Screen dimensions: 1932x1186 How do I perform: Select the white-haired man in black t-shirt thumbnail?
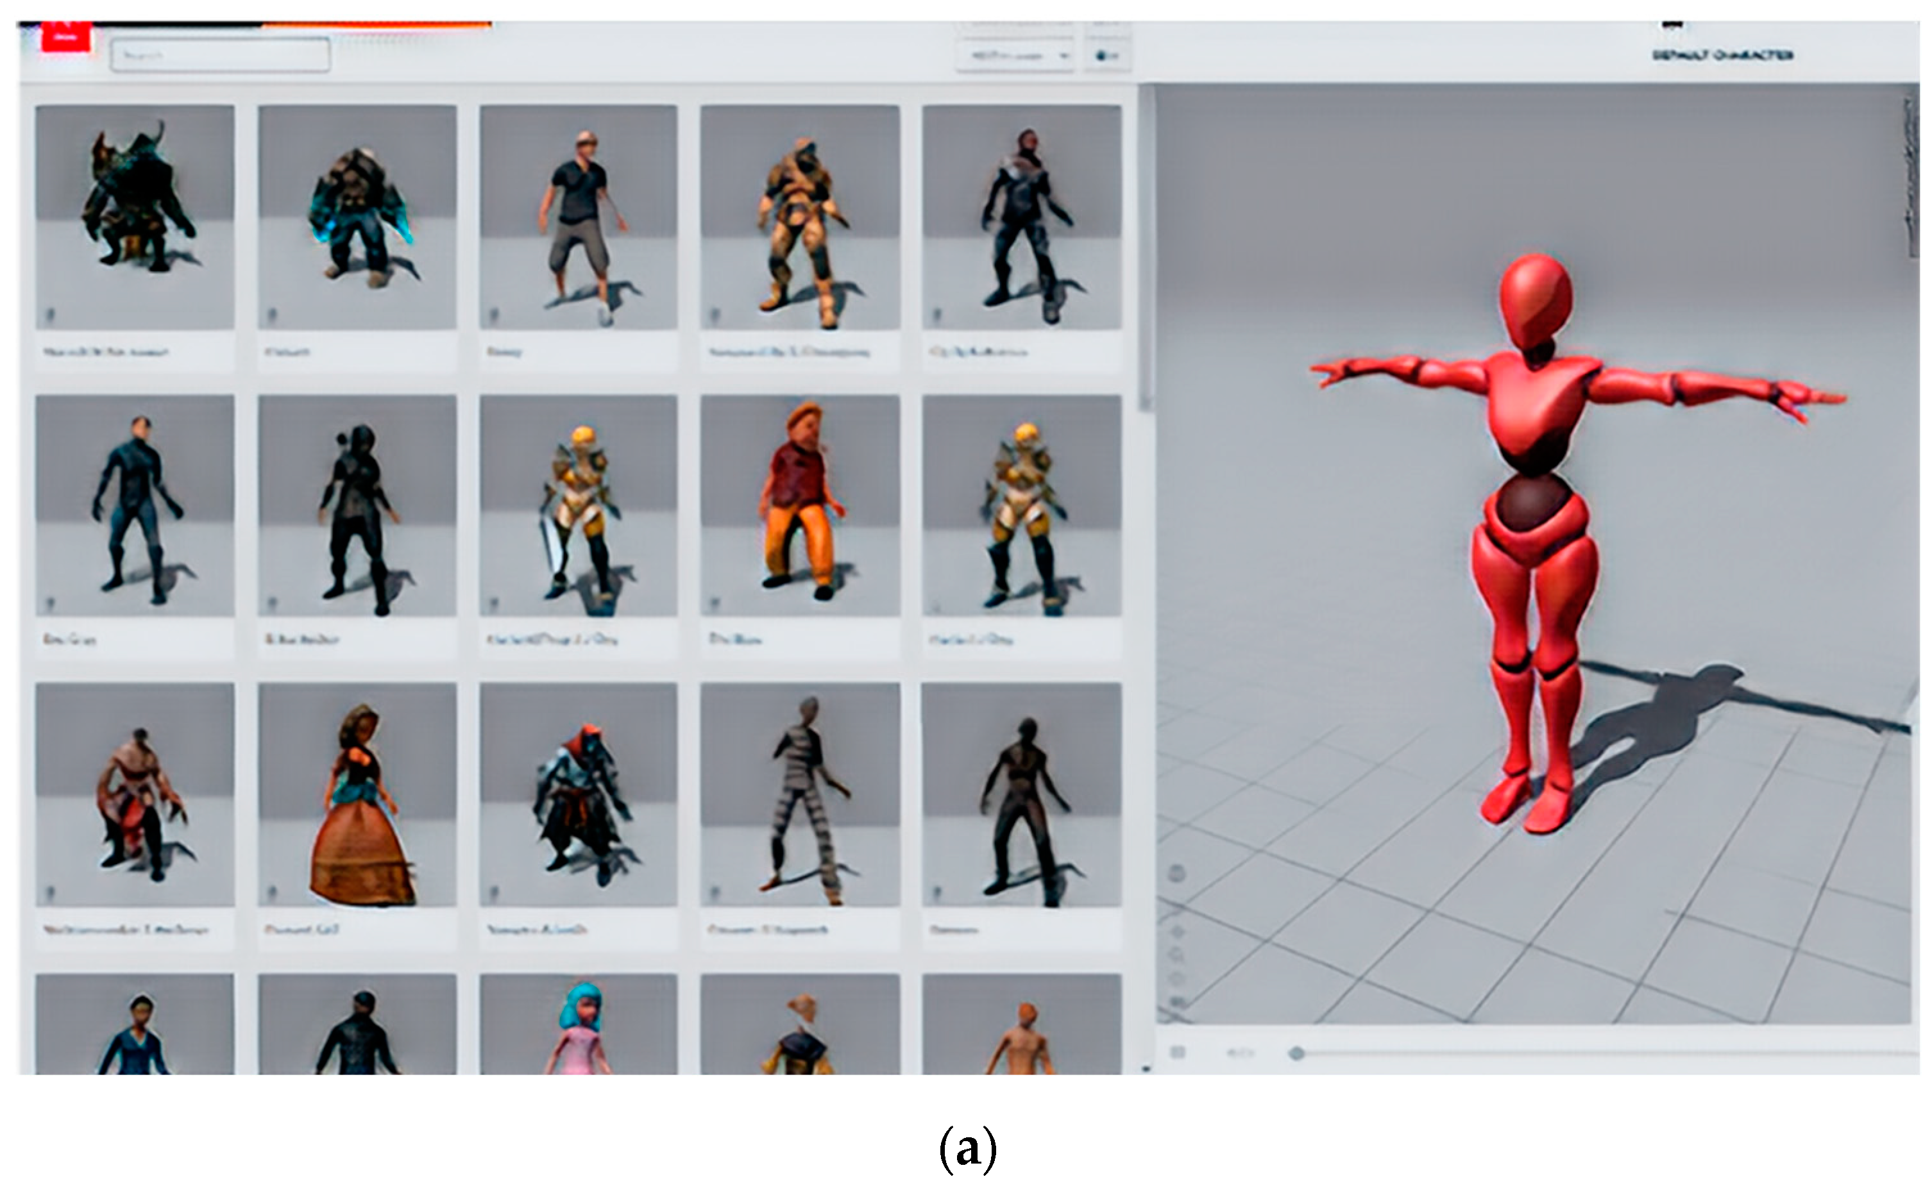pos(579,217)
